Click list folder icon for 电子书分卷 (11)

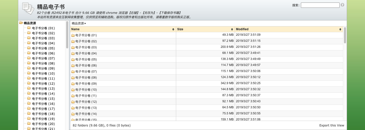tap(73, 96)
